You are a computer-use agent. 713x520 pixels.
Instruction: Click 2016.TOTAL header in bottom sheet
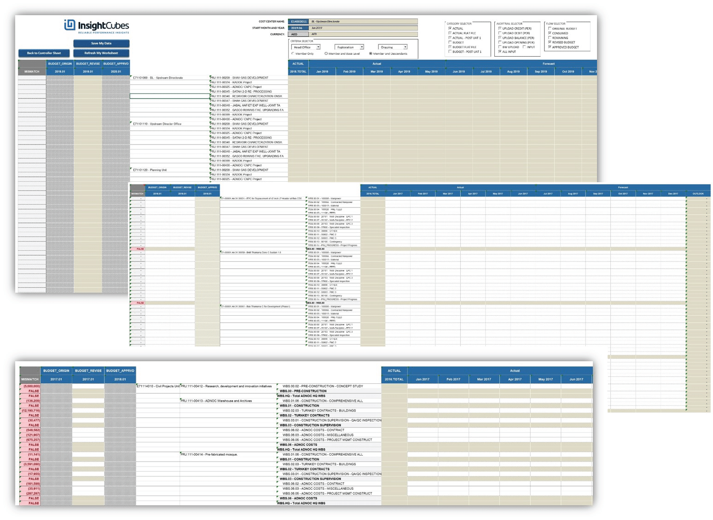point(394,379)
